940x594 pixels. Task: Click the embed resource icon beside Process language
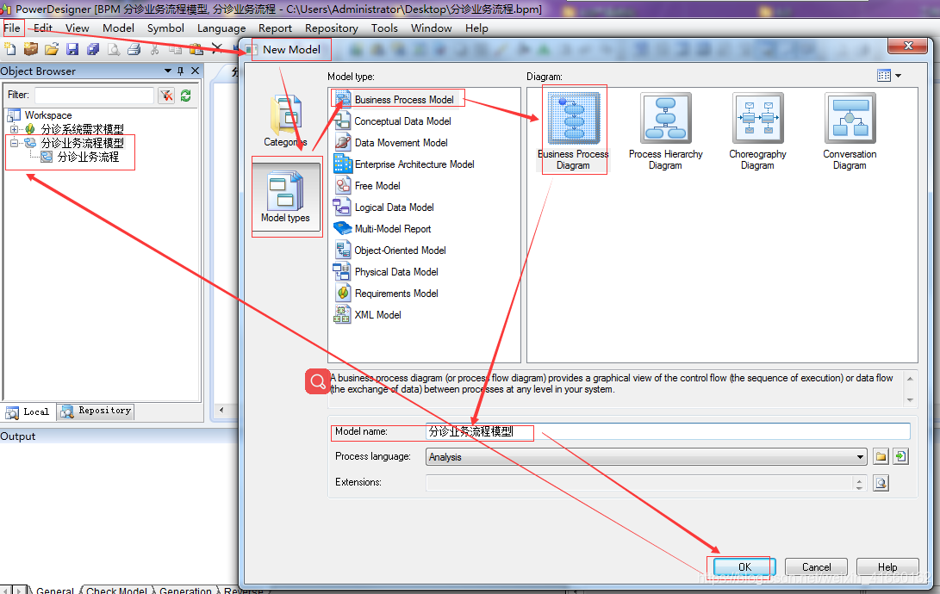tap(900, 457)
